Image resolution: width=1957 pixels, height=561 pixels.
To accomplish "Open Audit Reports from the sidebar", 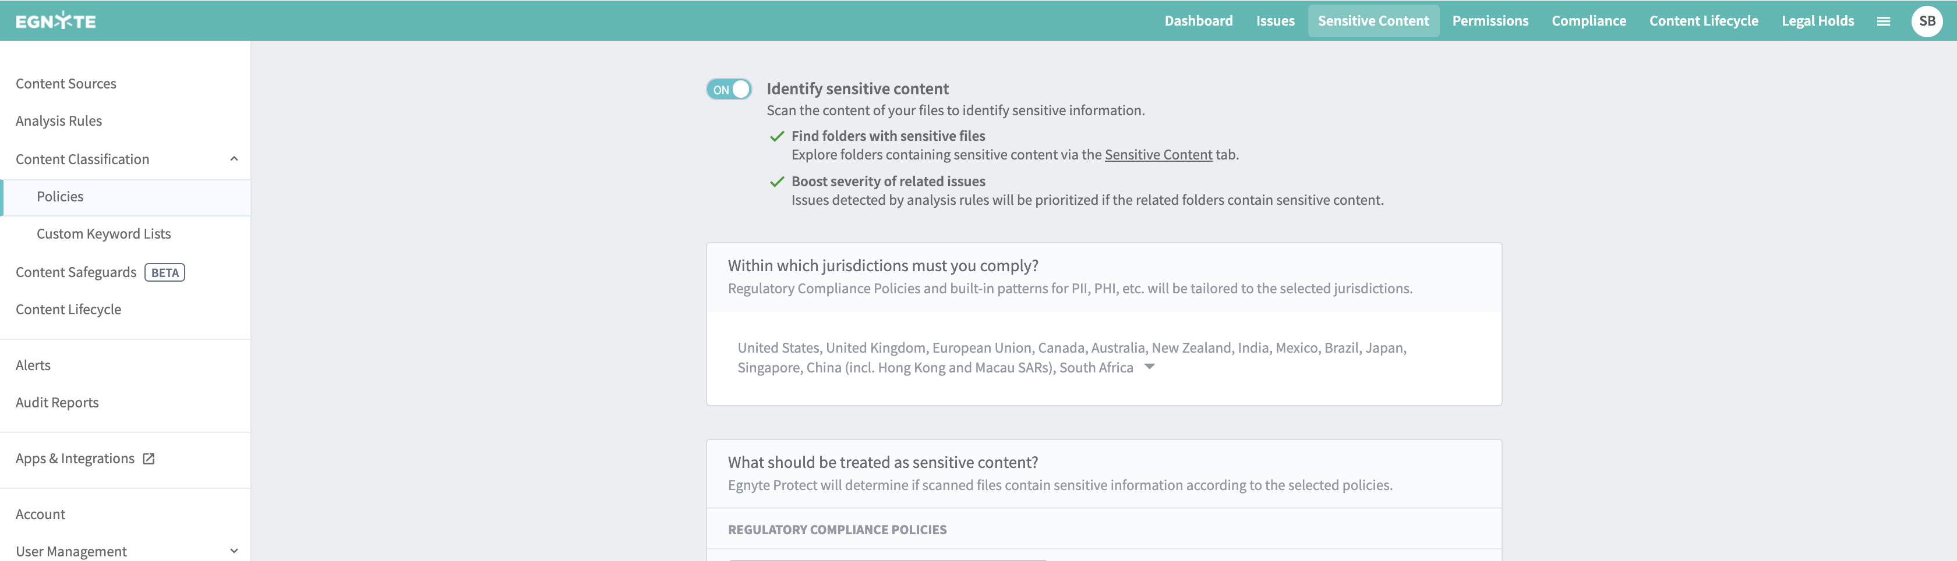I will pos(57,402).
